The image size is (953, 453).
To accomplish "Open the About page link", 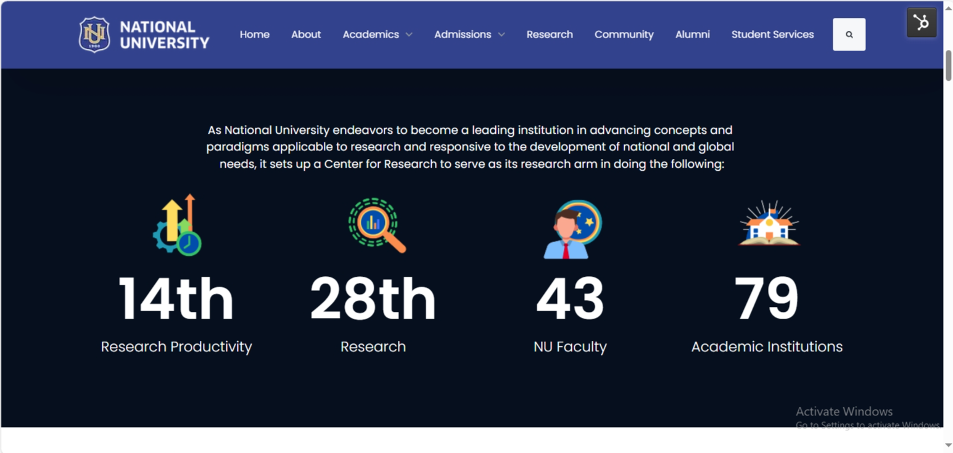I will coord(306,35).
